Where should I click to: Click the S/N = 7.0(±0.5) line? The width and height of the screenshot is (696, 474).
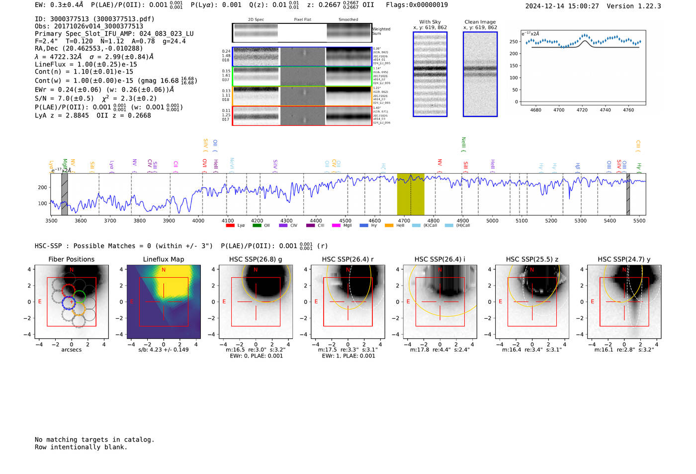pyautogui.click(x=96, y=98)
